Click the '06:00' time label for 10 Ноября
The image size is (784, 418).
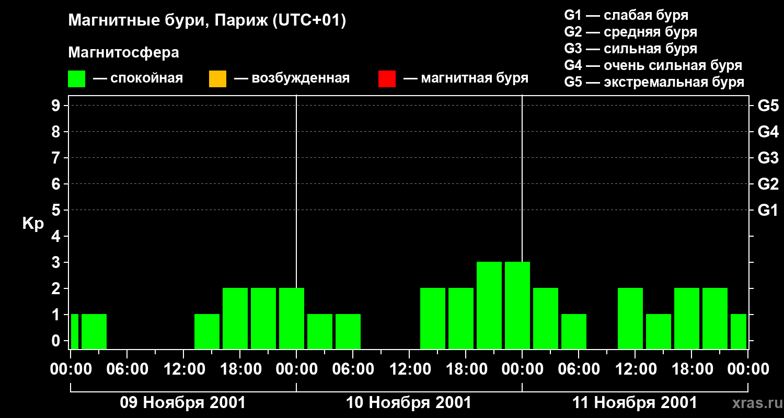[353, 369]
